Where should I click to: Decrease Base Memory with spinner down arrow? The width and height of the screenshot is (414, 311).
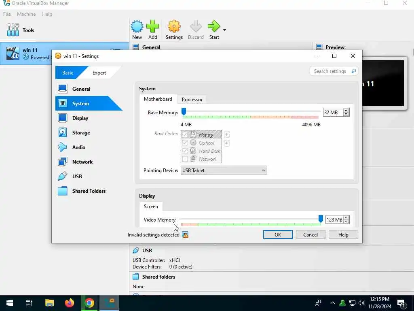(x=346, y=114)
